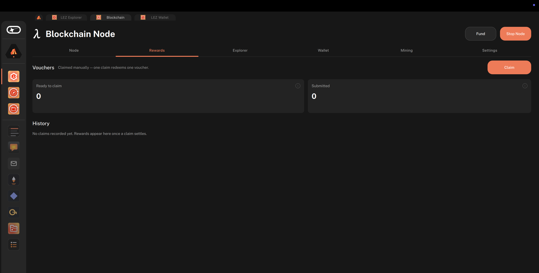
Task: Click the Fund button
Action: pos(481,34)
